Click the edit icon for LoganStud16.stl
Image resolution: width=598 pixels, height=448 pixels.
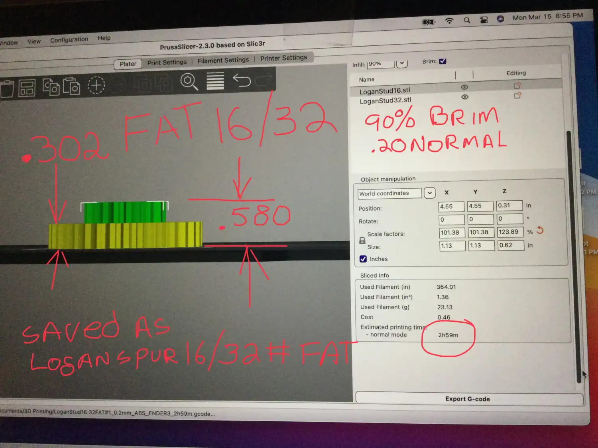(x=517, y=86)
